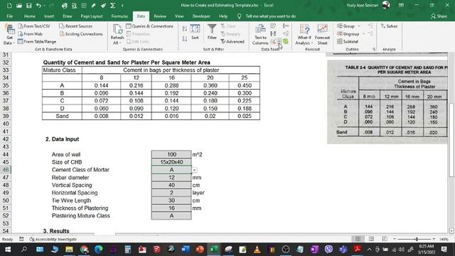455x256 pixels.
Task: Click the Forecast Sheet icon
Action: (322, 35)
